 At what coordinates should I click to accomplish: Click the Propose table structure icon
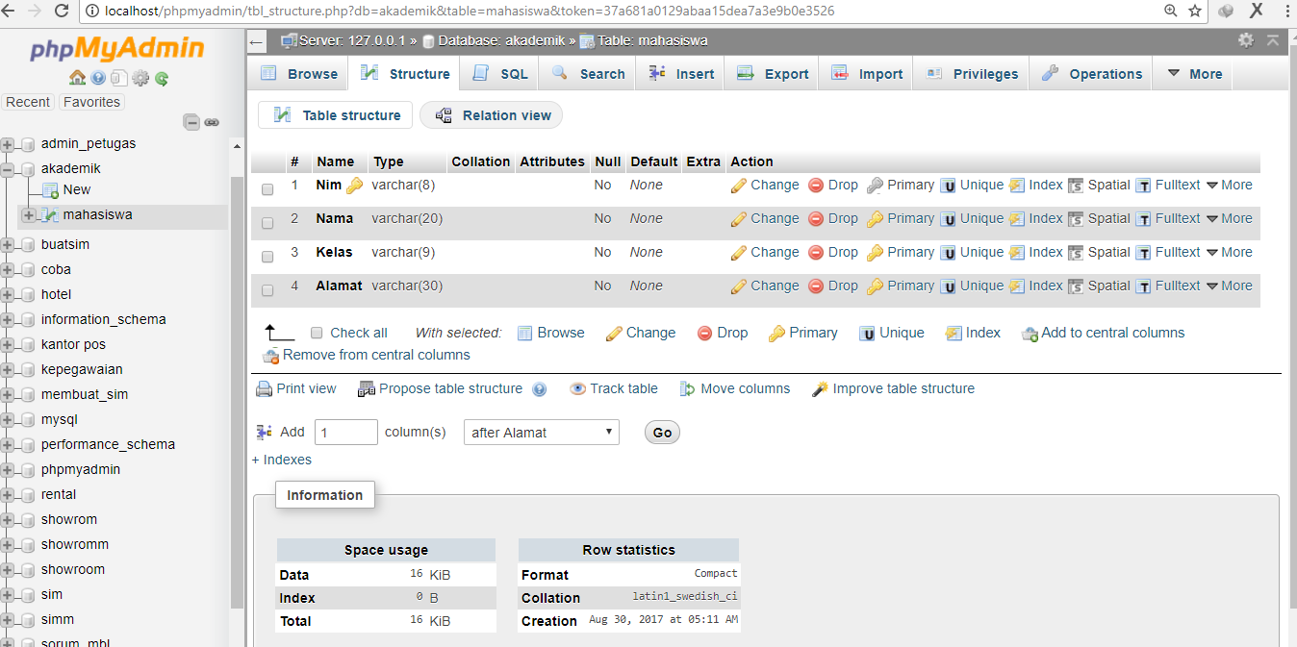tap(366, 388)
